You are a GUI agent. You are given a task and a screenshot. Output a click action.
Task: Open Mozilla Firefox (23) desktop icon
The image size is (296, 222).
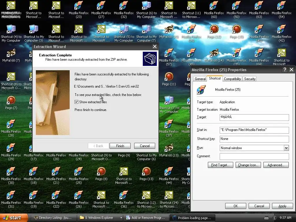click(x=79, y=10)
